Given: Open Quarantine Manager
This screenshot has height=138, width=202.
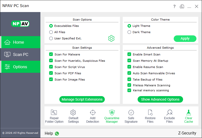Looking at the screenshot, I should [112, 116].
